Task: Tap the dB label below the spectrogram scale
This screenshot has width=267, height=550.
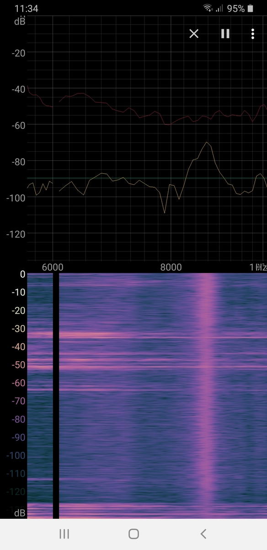Action: pos(20,513)
